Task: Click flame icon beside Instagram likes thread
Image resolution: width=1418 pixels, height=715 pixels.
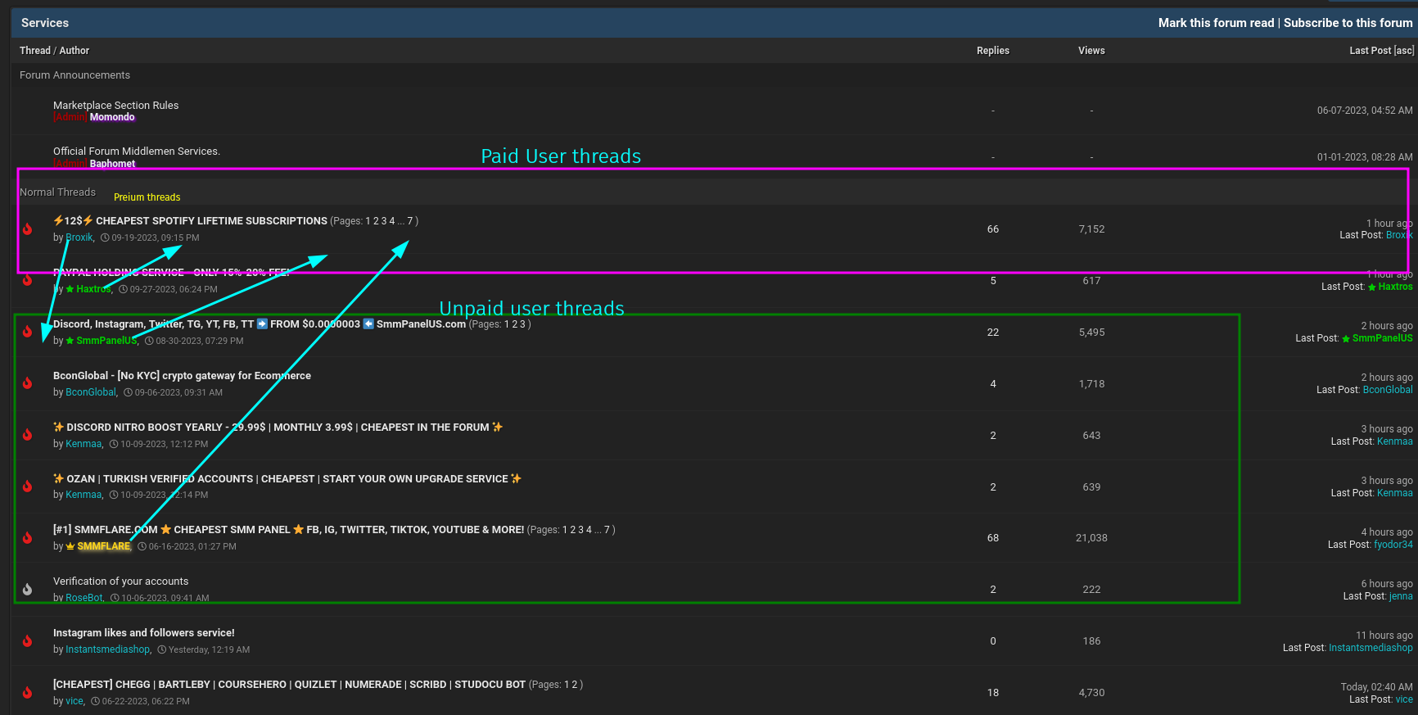Action: tap(27, 641)
